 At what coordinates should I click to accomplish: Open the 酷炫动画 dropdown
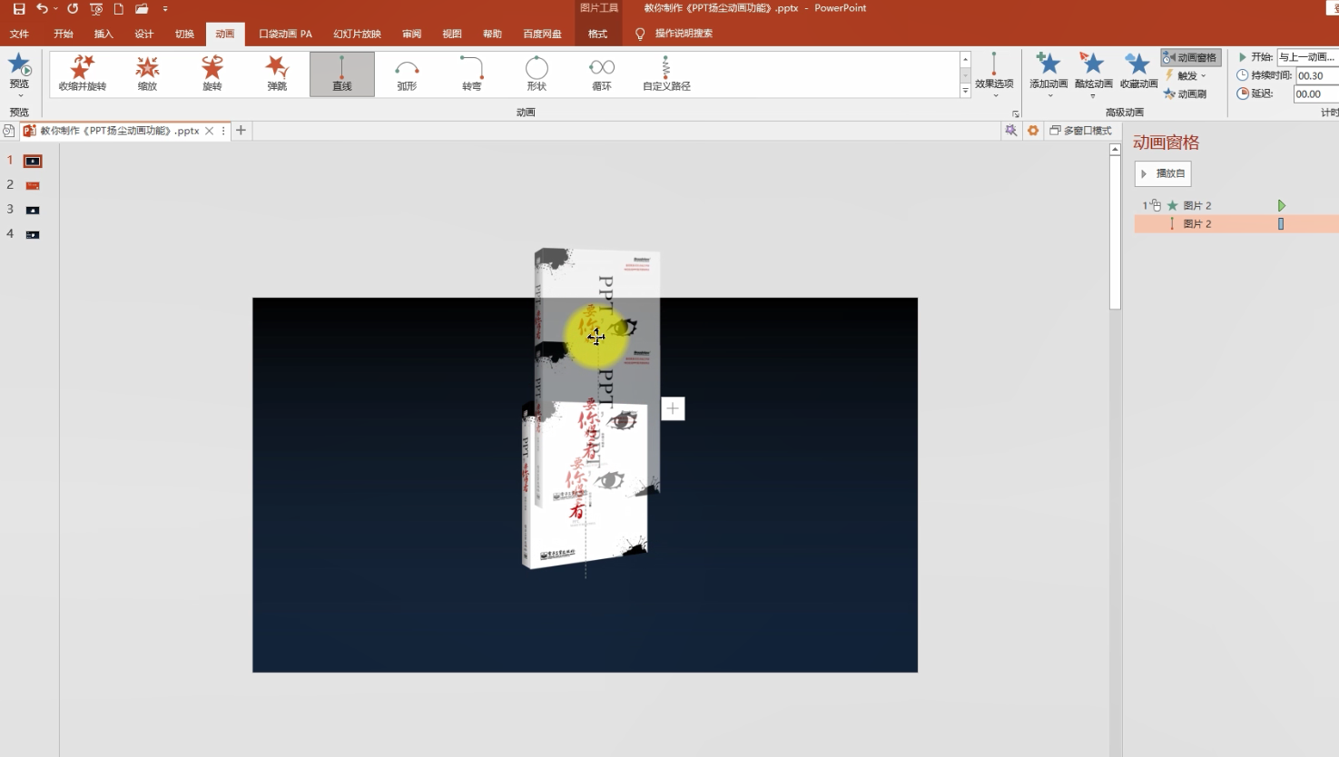click(x=1093, y=75)
